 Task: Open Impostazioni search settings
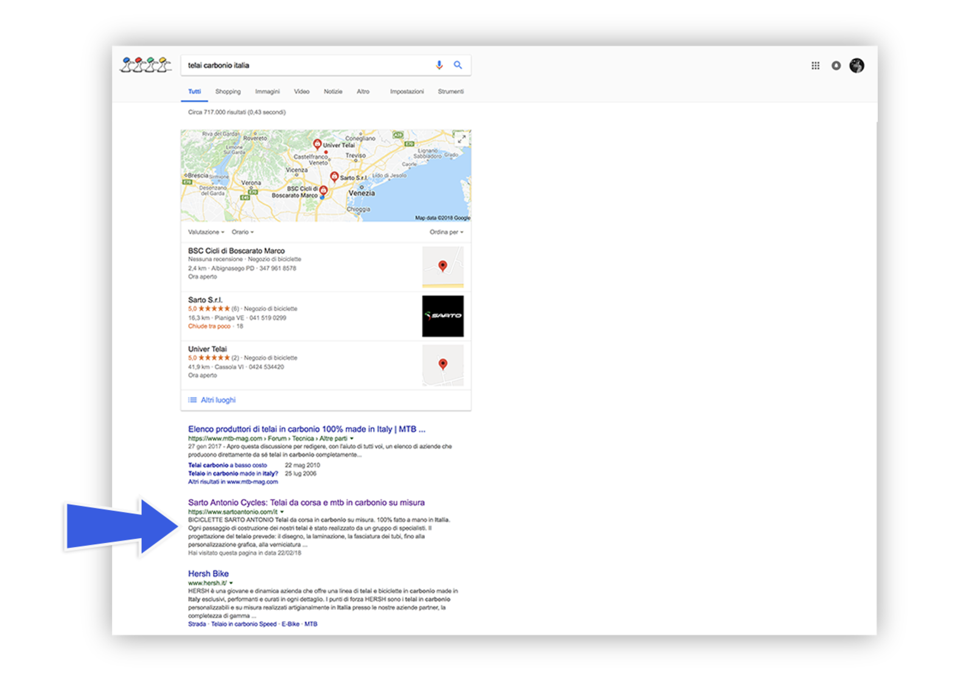pos(407,92)
